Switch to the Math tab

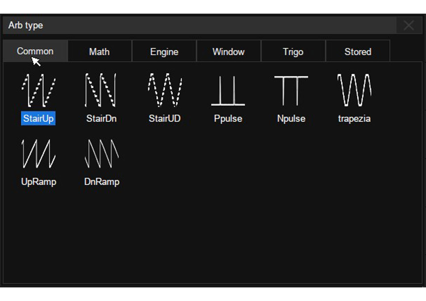coord(100,52)
